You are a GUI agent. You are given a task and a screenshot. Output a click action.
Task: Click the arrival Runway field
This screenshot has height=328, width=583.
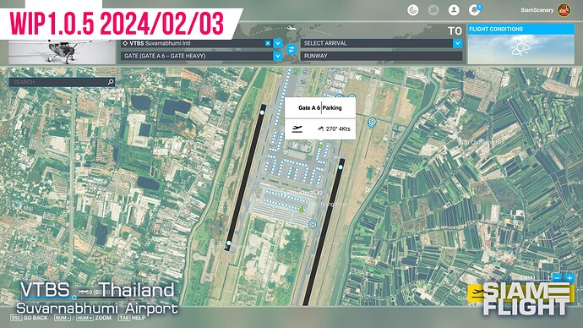tap(381, 56)
